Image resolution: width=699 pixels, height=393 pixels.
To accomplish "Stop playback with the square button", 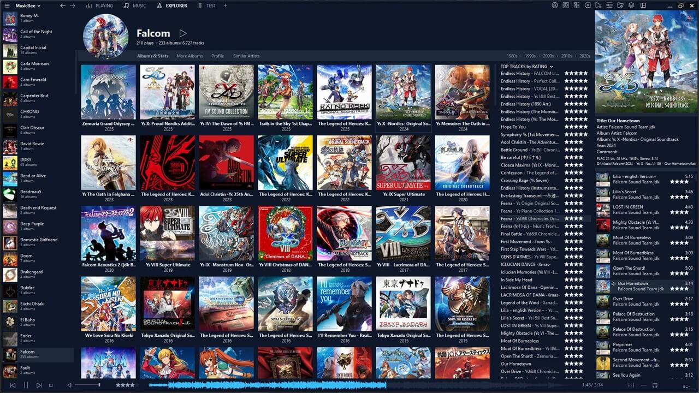I will coord(51,385).
